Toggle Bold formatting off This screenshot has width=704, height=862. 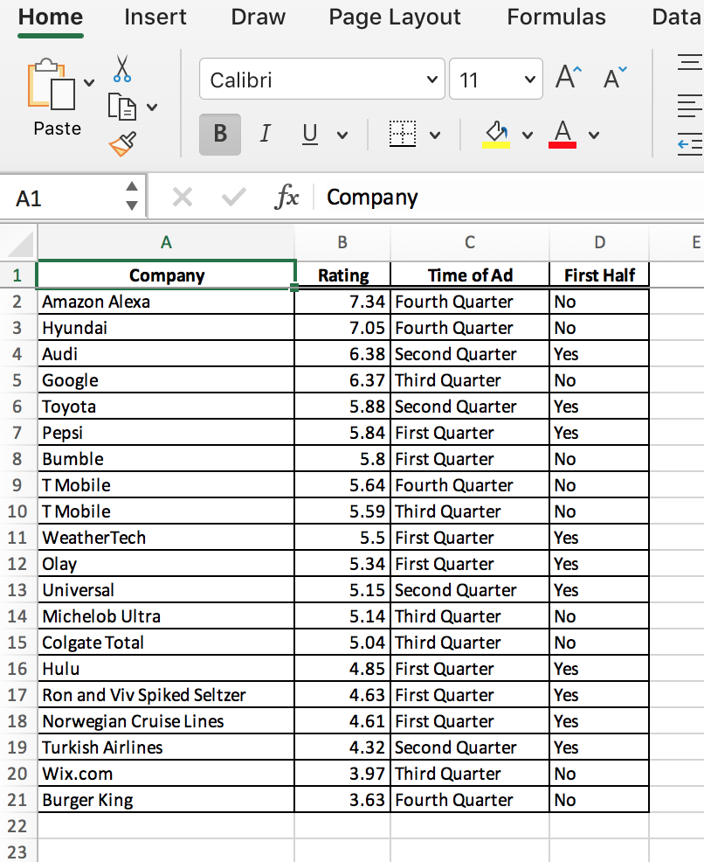click(219, 134)
